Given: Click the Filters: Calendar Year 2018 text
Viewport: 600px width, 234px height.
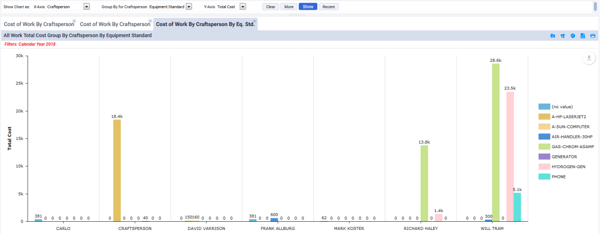Looking at the screenshot, I should (x=30, y=44).
